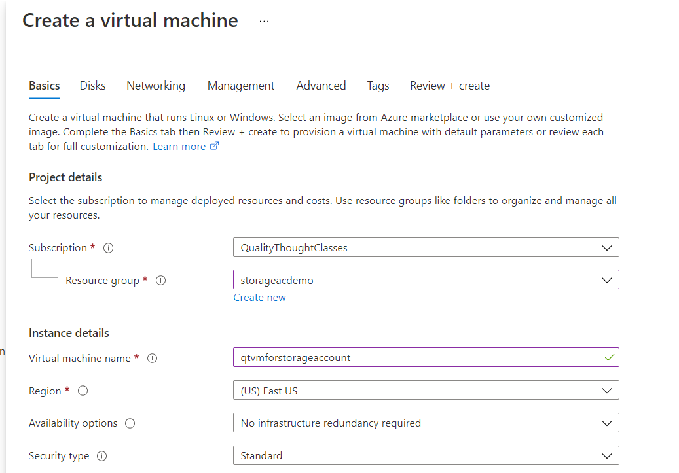Click Create new under Resource group

tap(259, 298)
